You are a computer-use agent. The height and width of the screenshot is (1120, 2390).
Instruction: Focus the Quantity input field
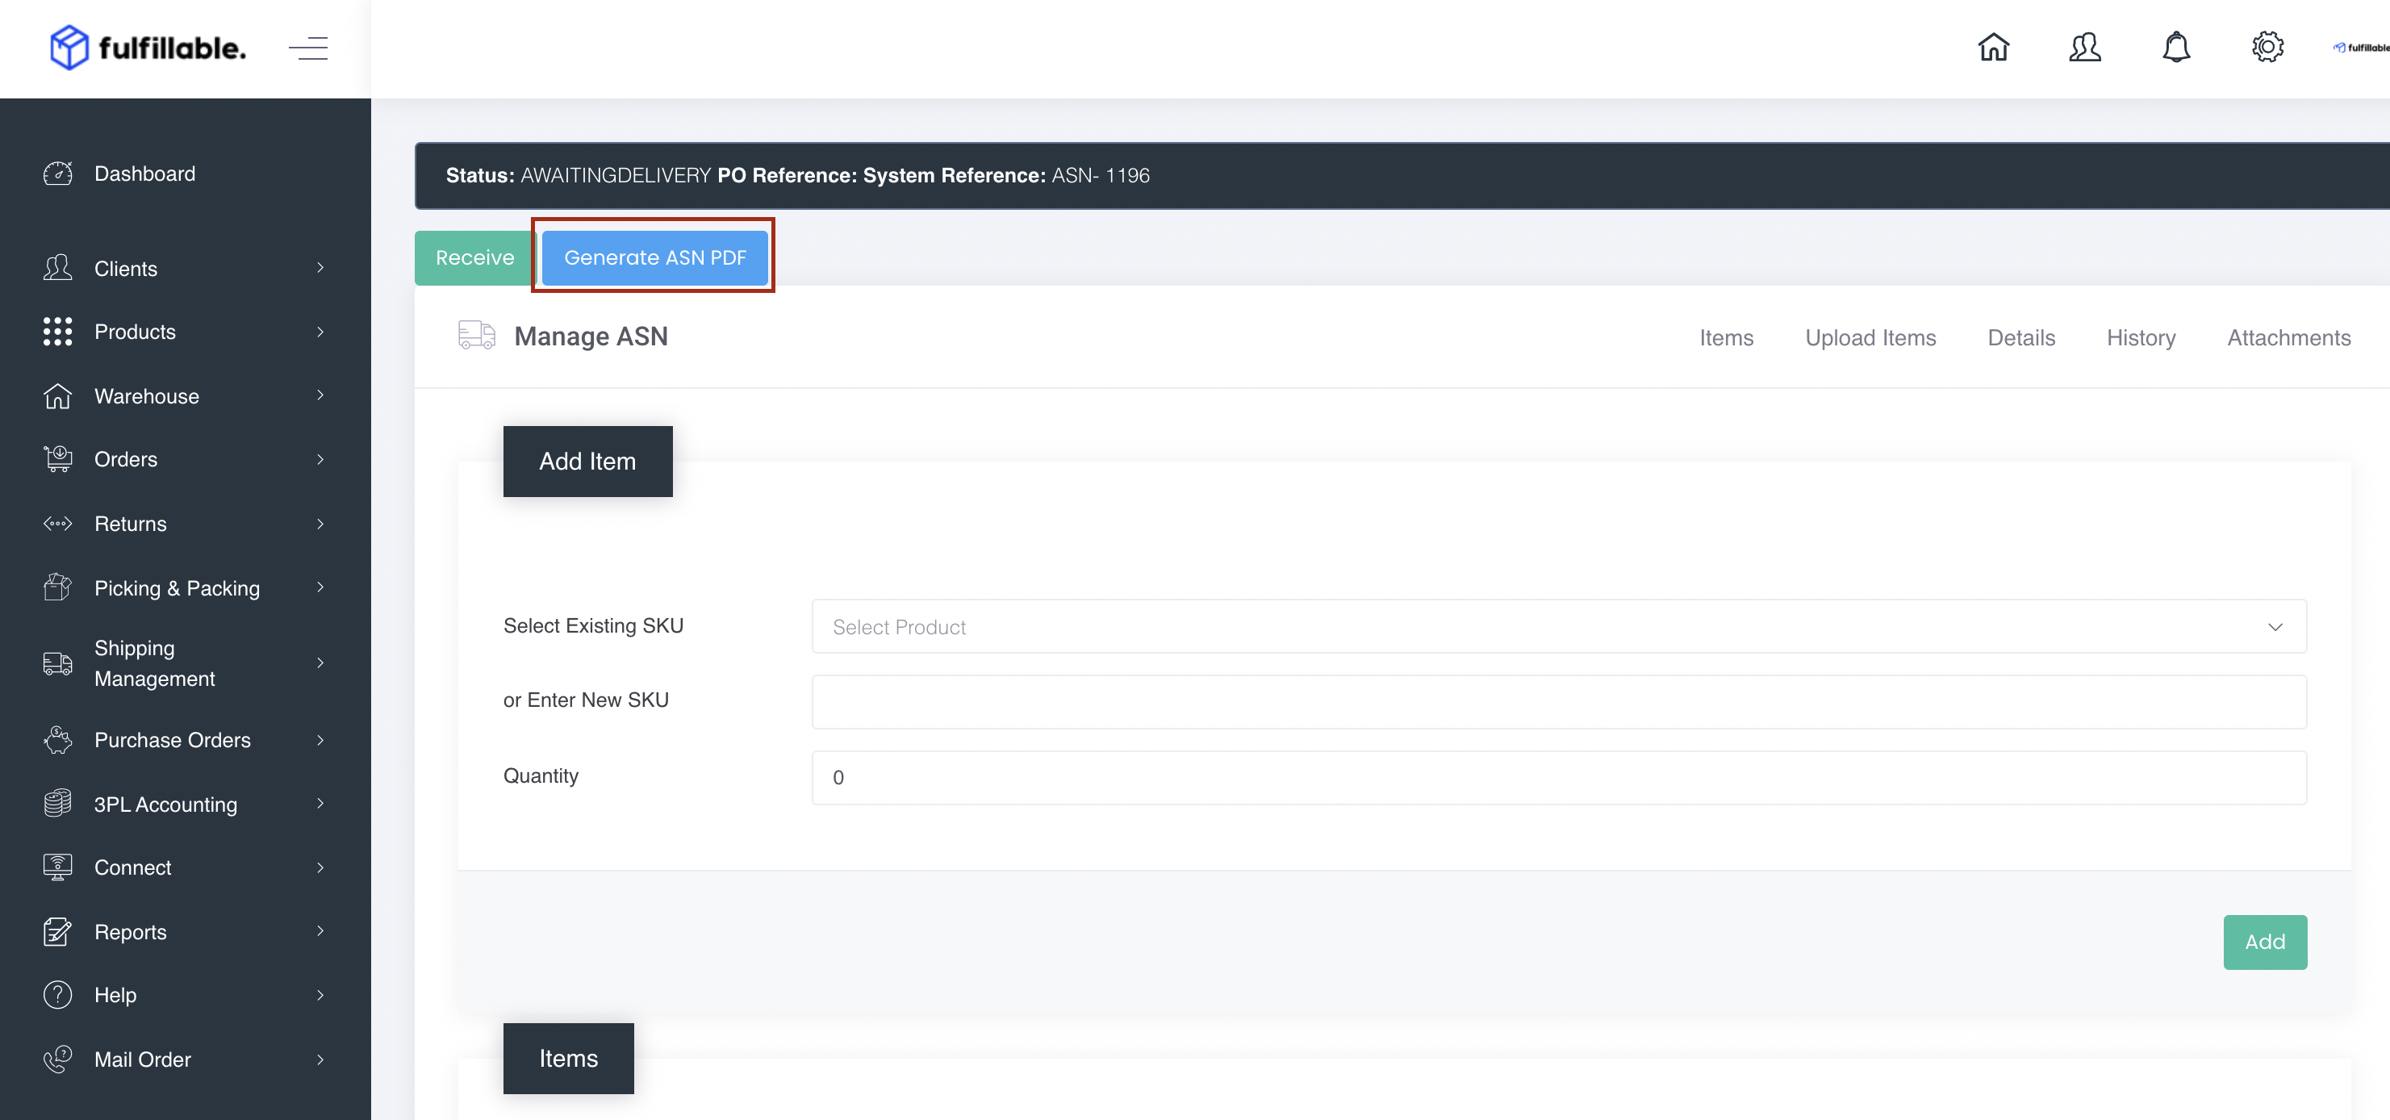pyautogui.click(x=1559, y=778)
